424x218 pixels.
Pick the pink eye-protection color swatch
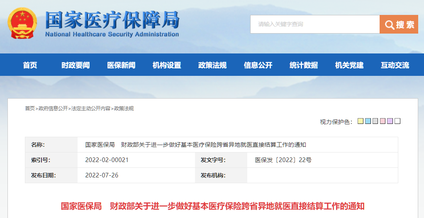(383, 121)
